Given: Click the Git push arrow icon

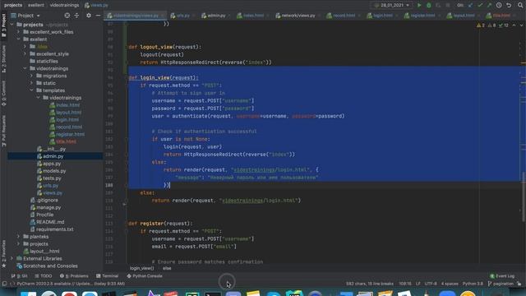Looking at the screenshot, I should tap(490, 5).
